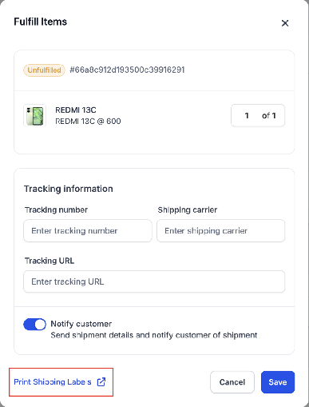Click the Shipping carrier field label
The width and height of the screenshot is (309, 407).
click(x=188, y=209)
